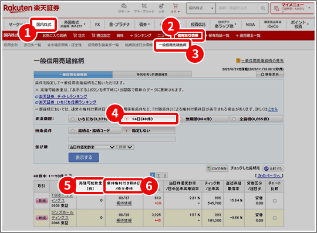Open the 国内株式 search category dropdown
317x233 pixels.
coord(201,8)
